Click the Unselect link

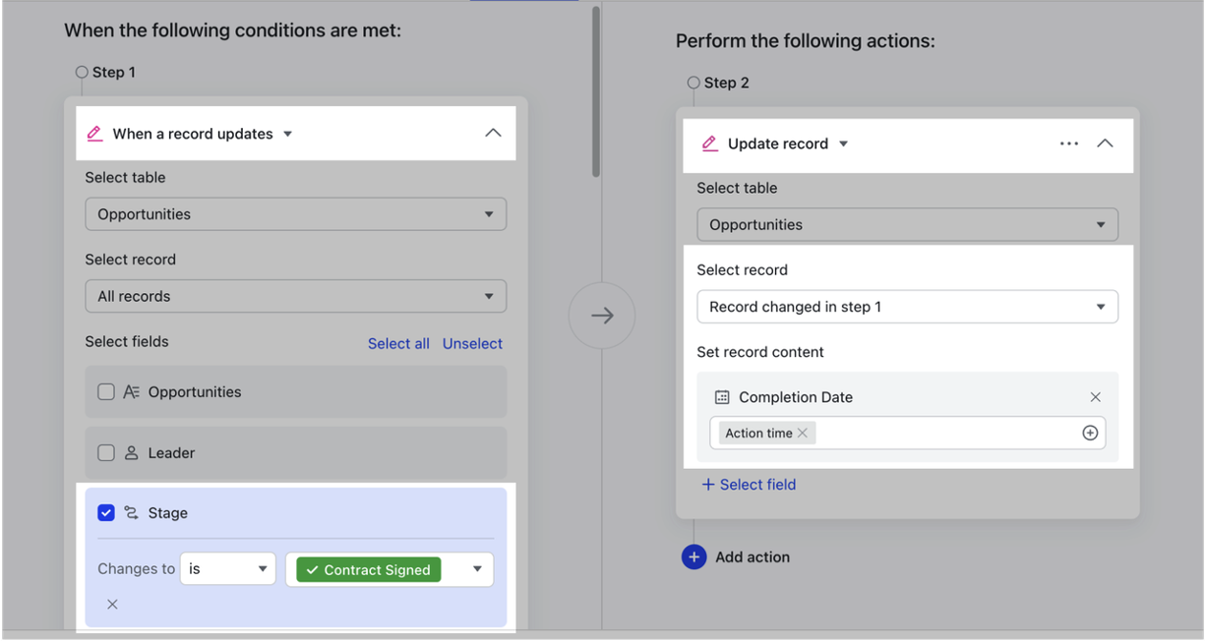pyautogui.click(x=472, y=343)
